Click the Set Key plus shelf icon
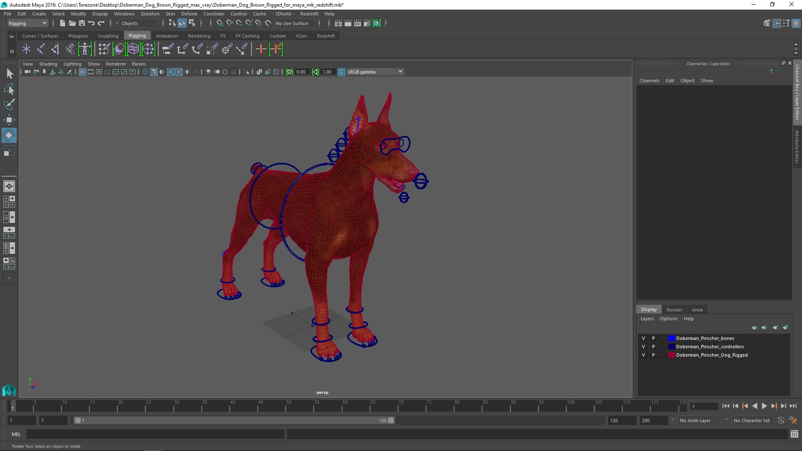Screen dimensions: 802x451 pos(261,49)
